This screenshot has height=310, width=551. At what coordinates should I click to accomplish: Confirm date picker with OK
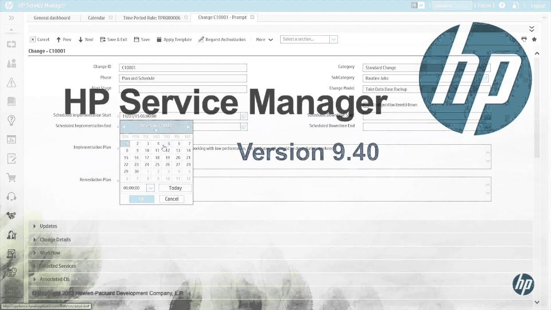pos(142,199)
